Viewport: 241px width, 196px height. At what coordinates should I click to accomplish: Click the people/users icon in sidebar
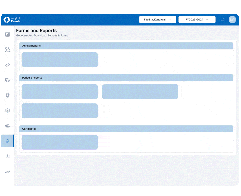pos(7,50)
